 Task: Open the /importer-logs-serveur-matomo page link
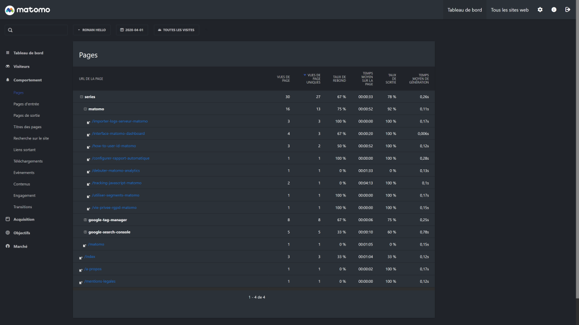click(120, 121)
